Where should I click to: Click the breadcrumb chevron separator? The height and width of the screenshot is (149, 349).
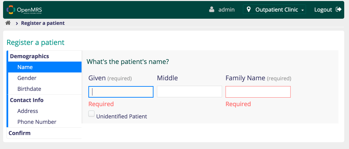tap(17, 23)
